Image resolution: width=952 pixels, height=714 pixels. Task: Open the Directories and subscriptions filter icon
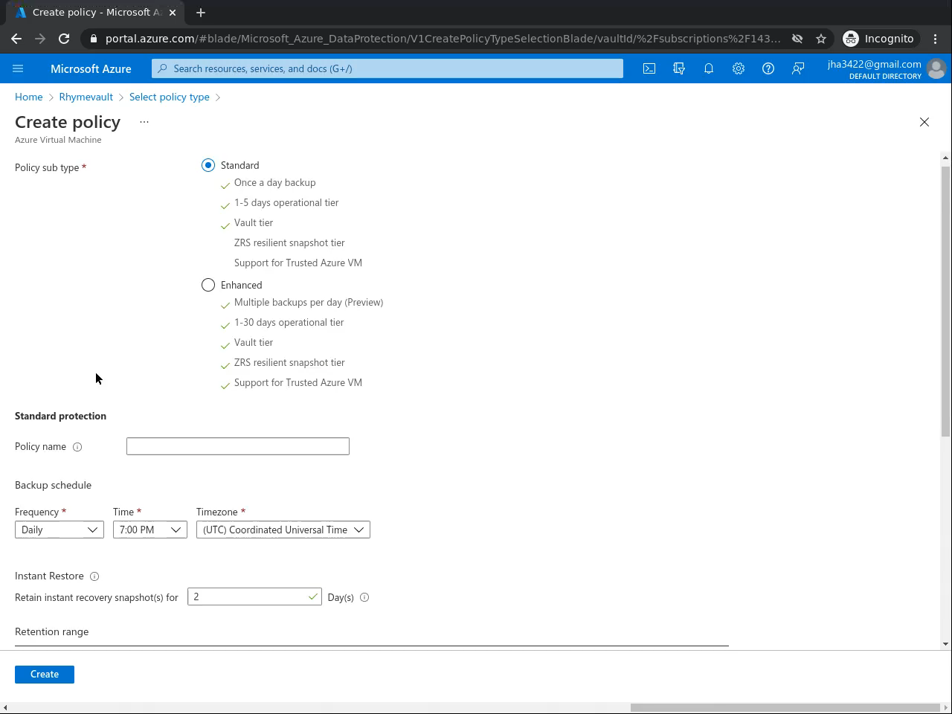click(679, 68)
